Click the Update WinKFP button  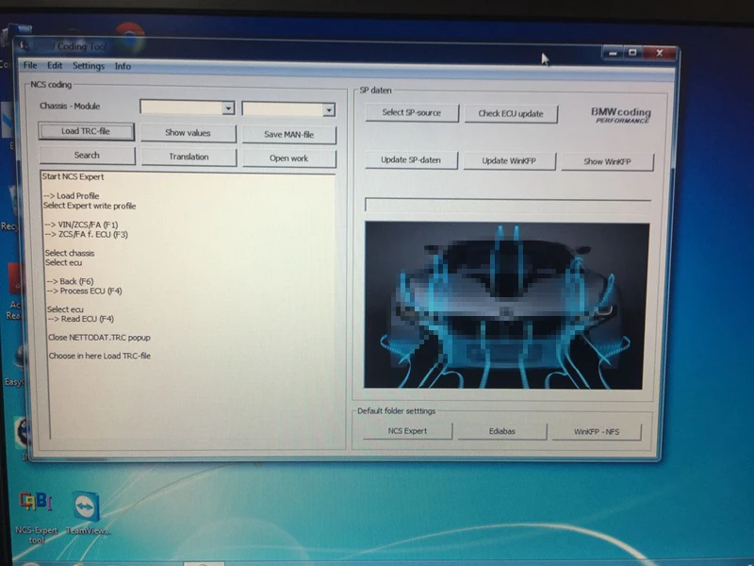(509, 160)
